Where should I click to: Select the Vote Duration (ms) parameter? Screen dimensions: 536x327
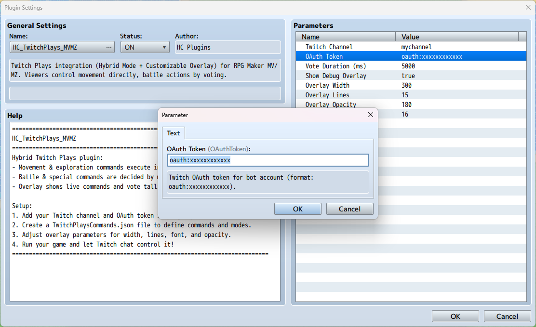click(x=411, y=66)
